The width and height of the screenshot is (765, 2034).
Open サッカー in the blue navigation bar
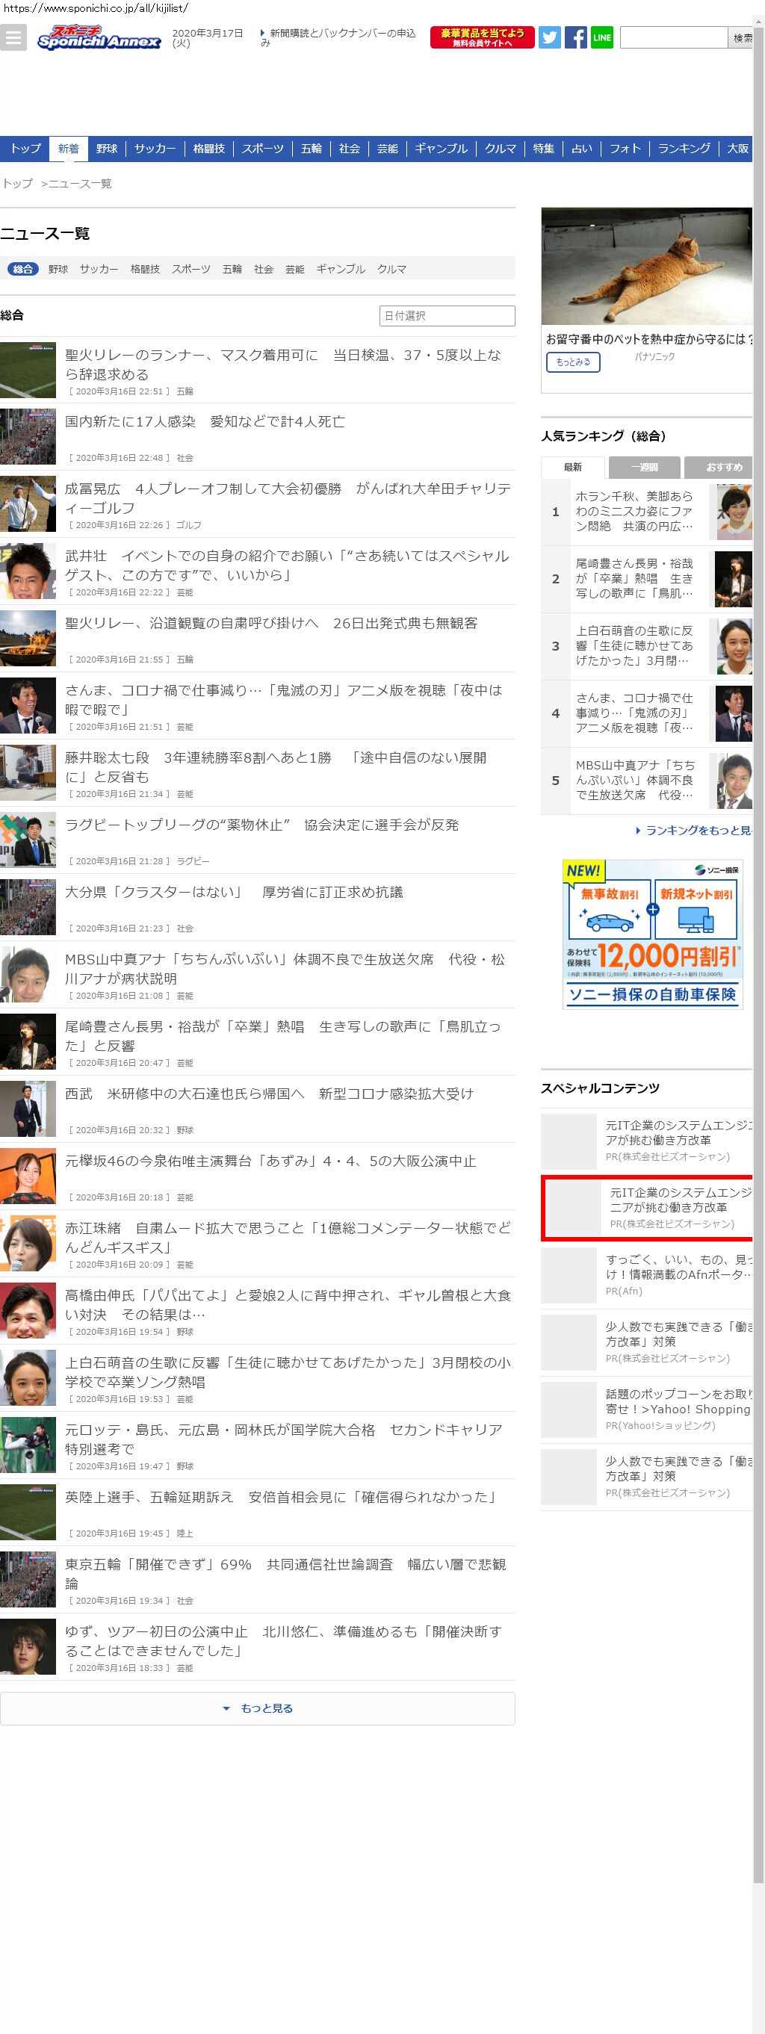click(155, 149)
